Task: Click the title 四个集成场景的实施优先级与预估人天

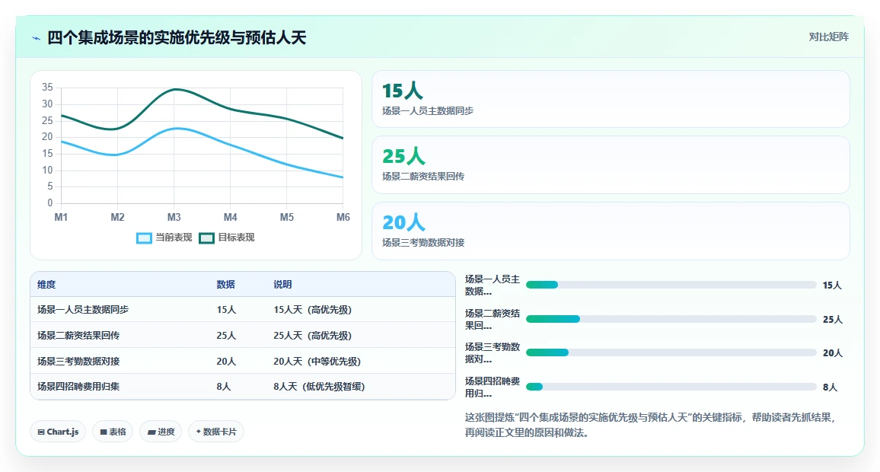Action: coord(176,37)
